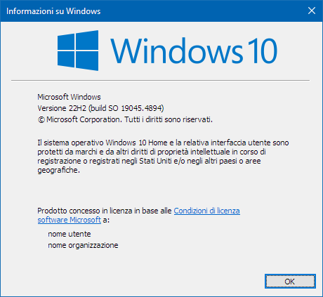Click the copyright symbol before Microsoft Corporation
Image resolution: width=323 pixels, height=297 pixels.
(41, 120)
